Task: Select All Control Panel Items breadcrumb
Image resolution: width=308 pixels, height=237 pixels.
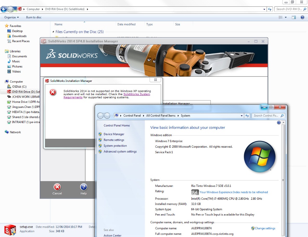Action: tap(161, 116)
